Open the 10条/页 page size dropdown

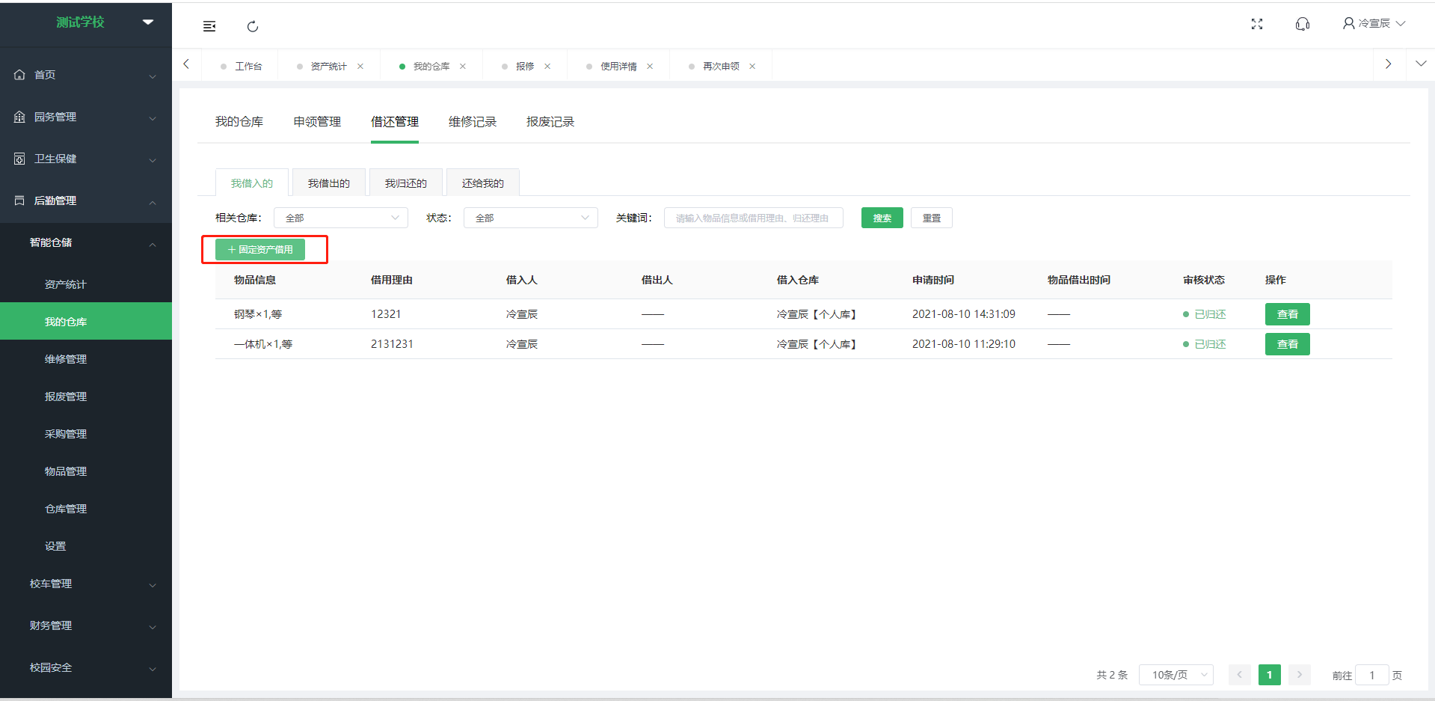coord(1176,675)
